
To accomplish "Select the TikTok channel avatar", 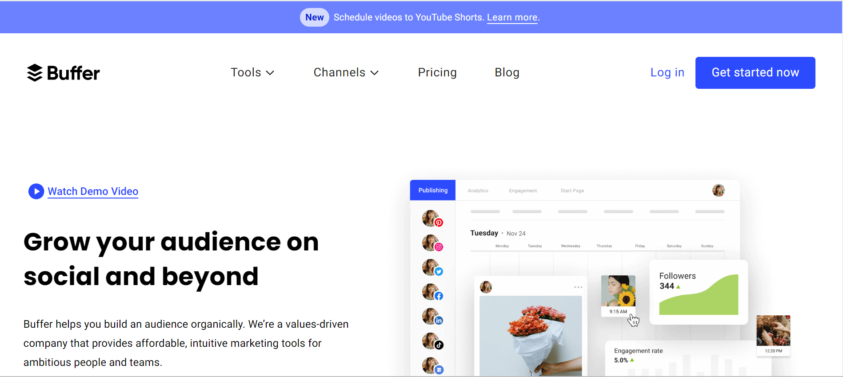I will pyautogui.click(x=432, y=341).
